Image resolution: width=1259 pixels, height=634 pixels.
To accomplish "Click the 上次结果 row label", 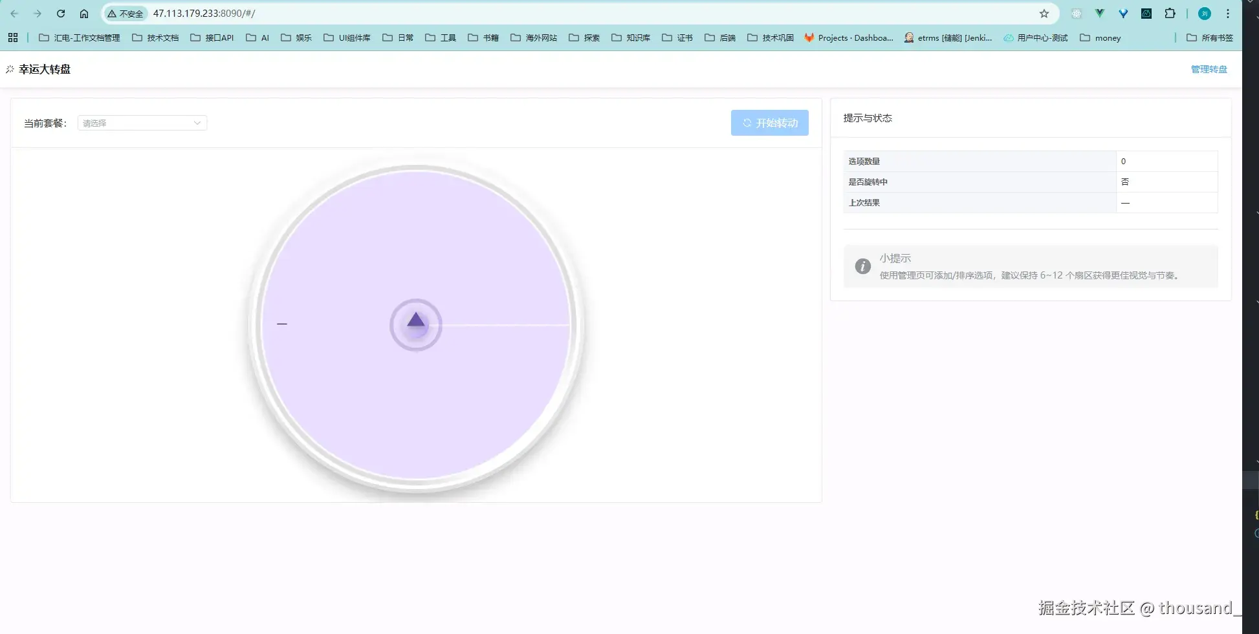I will pyautogui.click(x=864, y=202).
